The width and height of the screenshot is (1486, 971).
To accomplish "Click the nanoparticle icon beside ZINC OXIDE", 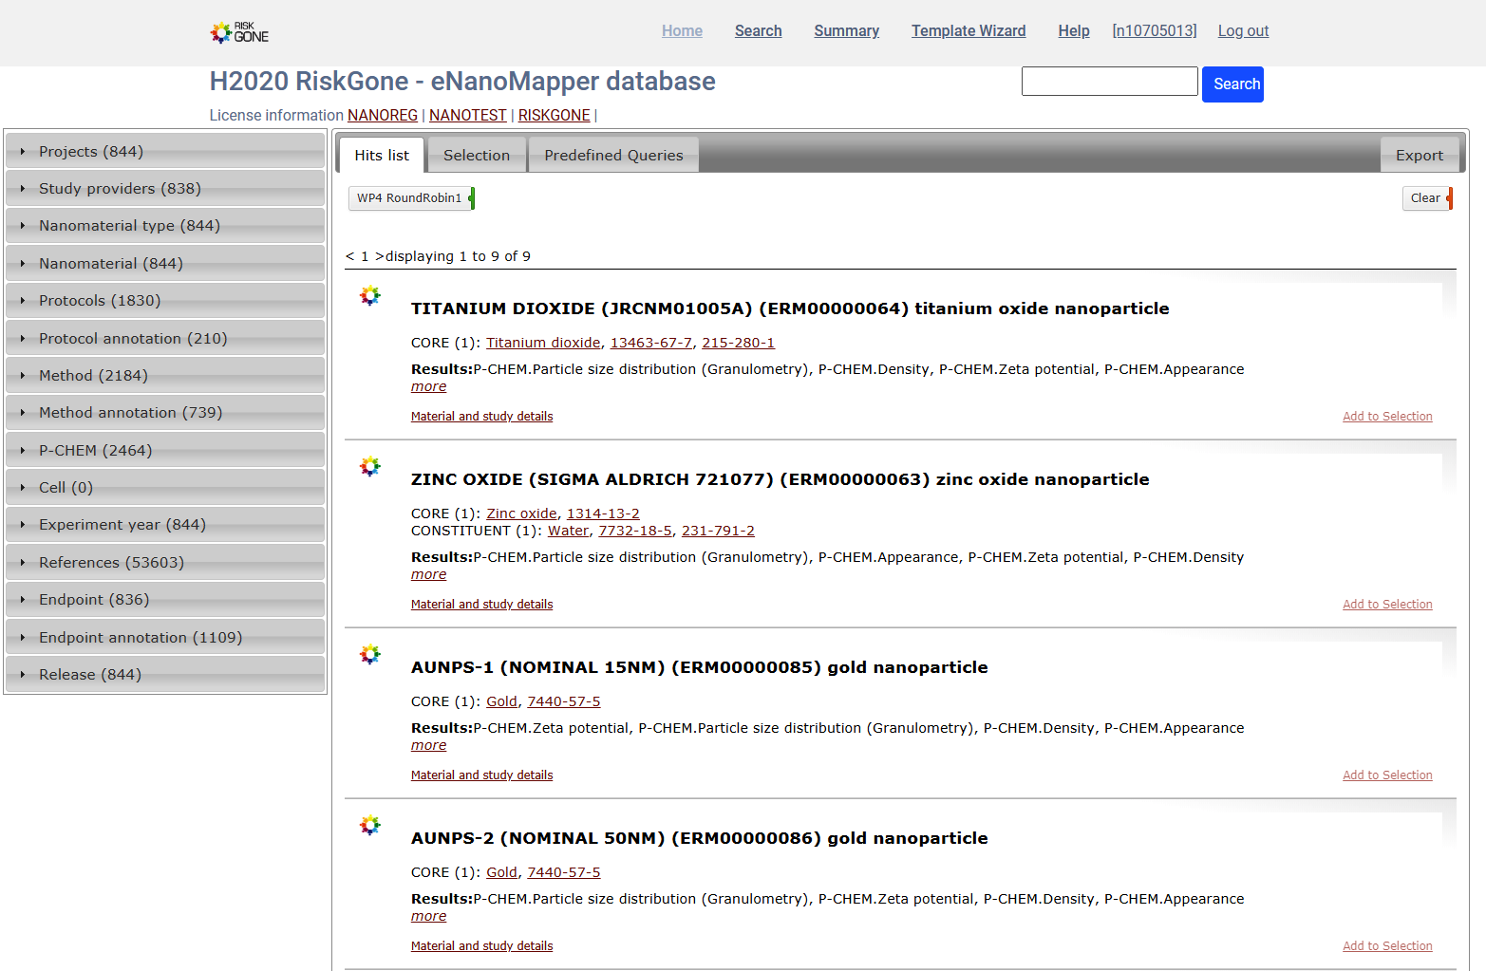I will tap(369, 466).
